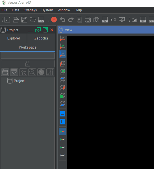Open the sliders settings button in Workspace

click(x=50, y=72)
